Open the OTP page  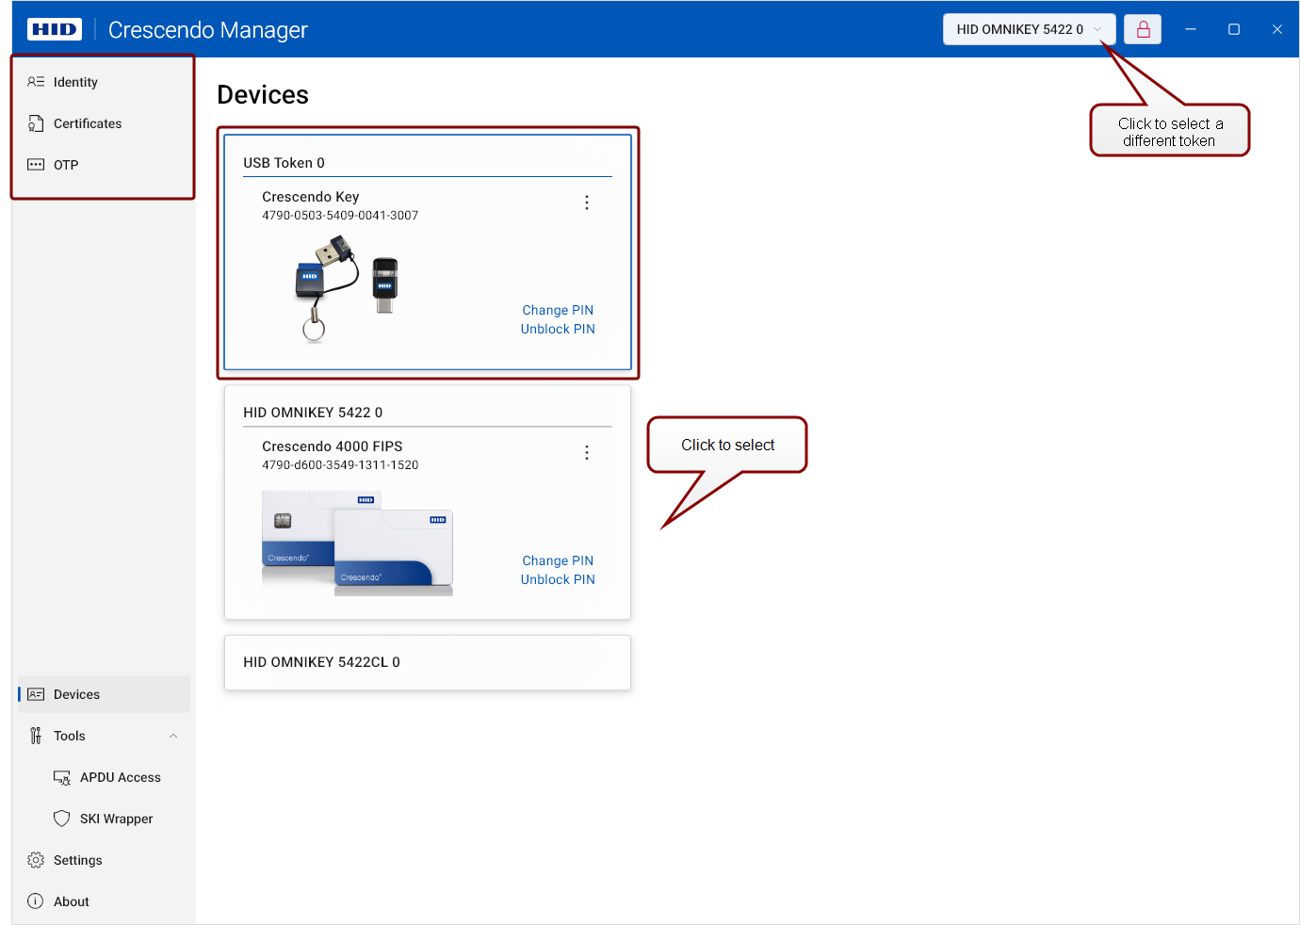(104, 165)
